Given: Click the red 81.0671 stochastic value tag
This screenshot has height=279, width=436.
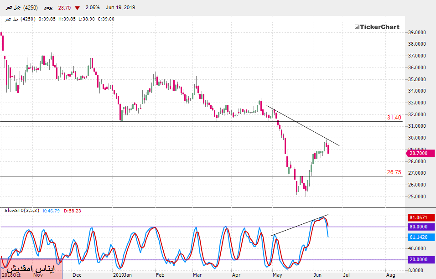Looking at the screenshot, I should (x=420, y=217).
